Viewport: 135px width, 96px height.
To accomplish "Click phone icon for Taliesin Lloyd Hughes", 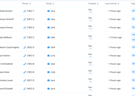I will 24,47.
